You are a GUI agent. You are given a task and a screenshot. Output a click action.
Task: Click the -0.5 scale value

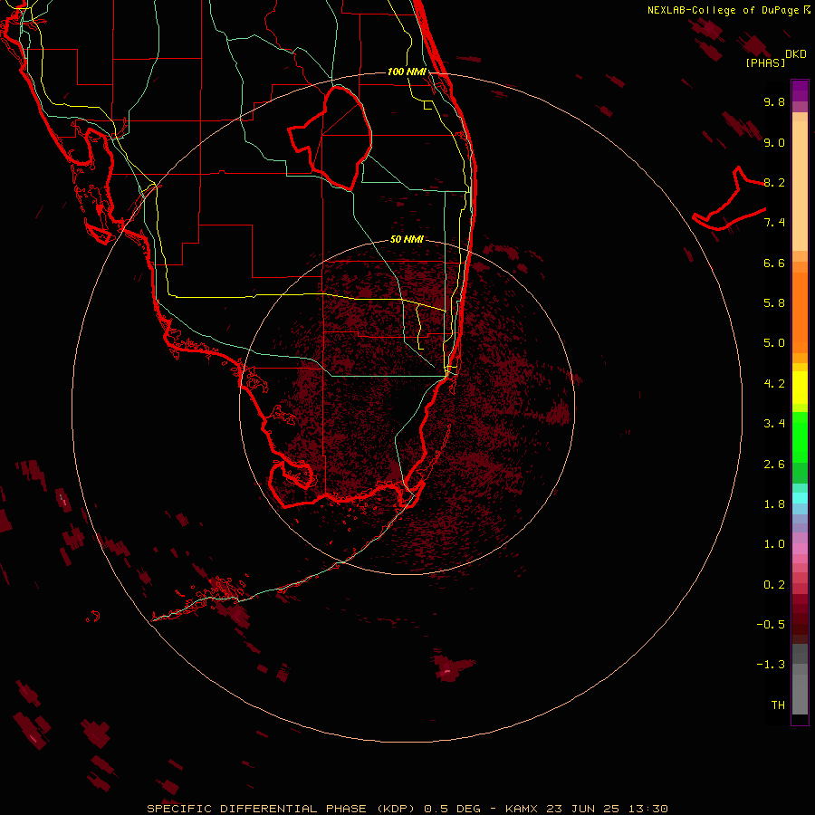point(771,625)
